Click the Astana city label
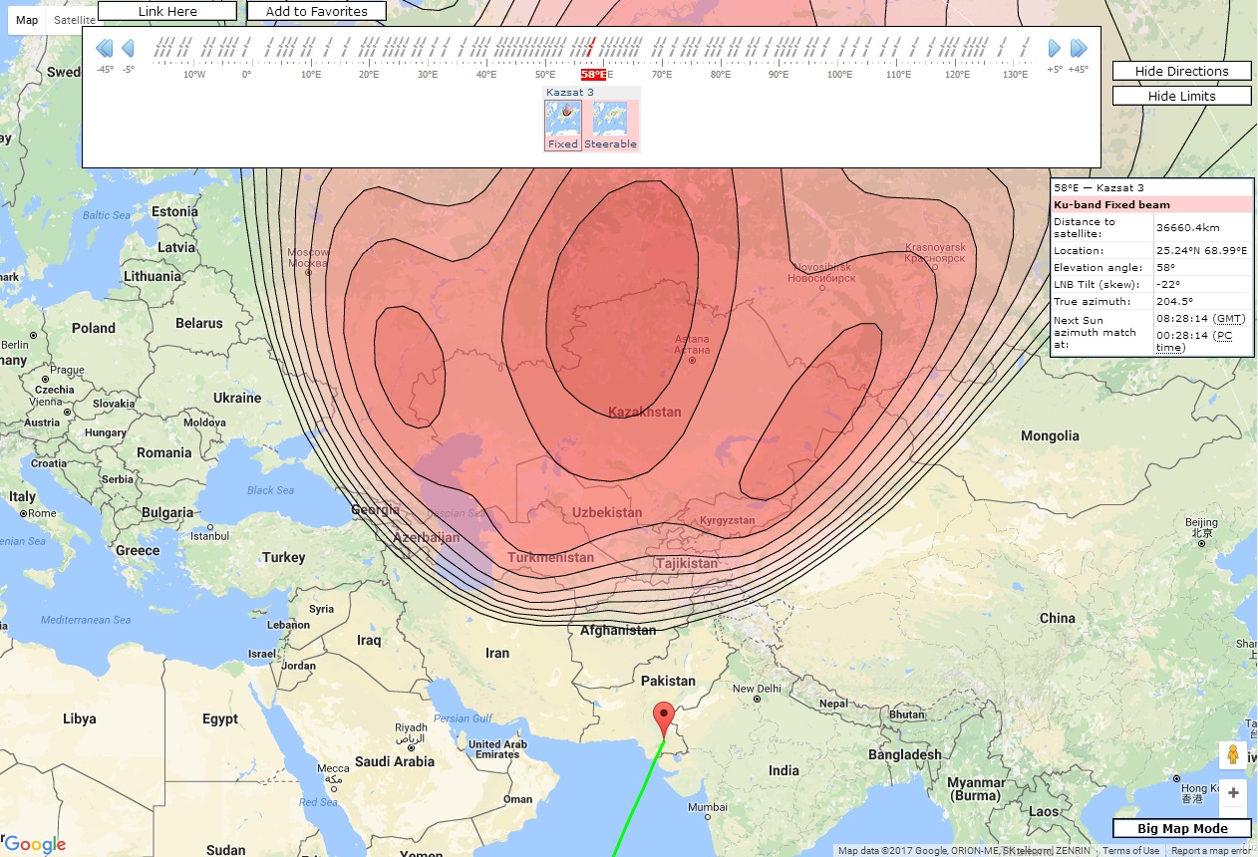 (x=692, y=345)
